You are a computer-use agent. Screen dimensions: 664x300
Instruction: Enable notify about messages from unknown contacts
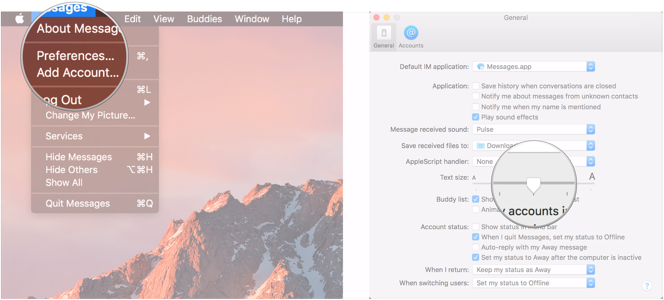[476, 96]
